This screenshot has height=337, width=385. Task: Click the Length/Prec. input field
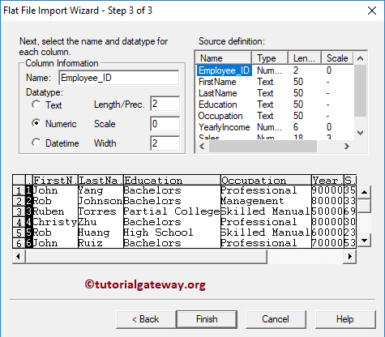(165, 104)
